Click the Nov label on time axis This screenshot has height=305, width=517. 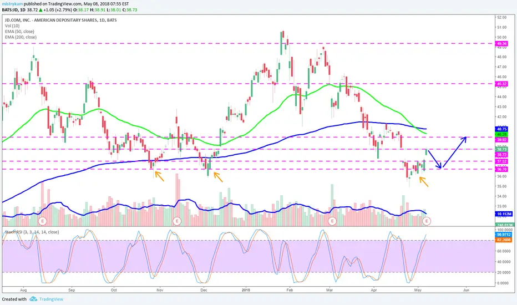point(160,290)
